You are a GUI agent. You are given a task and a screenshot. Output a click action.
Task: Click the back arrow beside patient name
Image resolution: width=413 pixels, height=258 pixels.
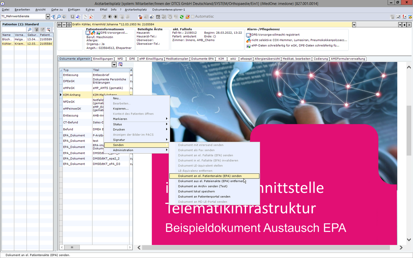pos(59,25)
